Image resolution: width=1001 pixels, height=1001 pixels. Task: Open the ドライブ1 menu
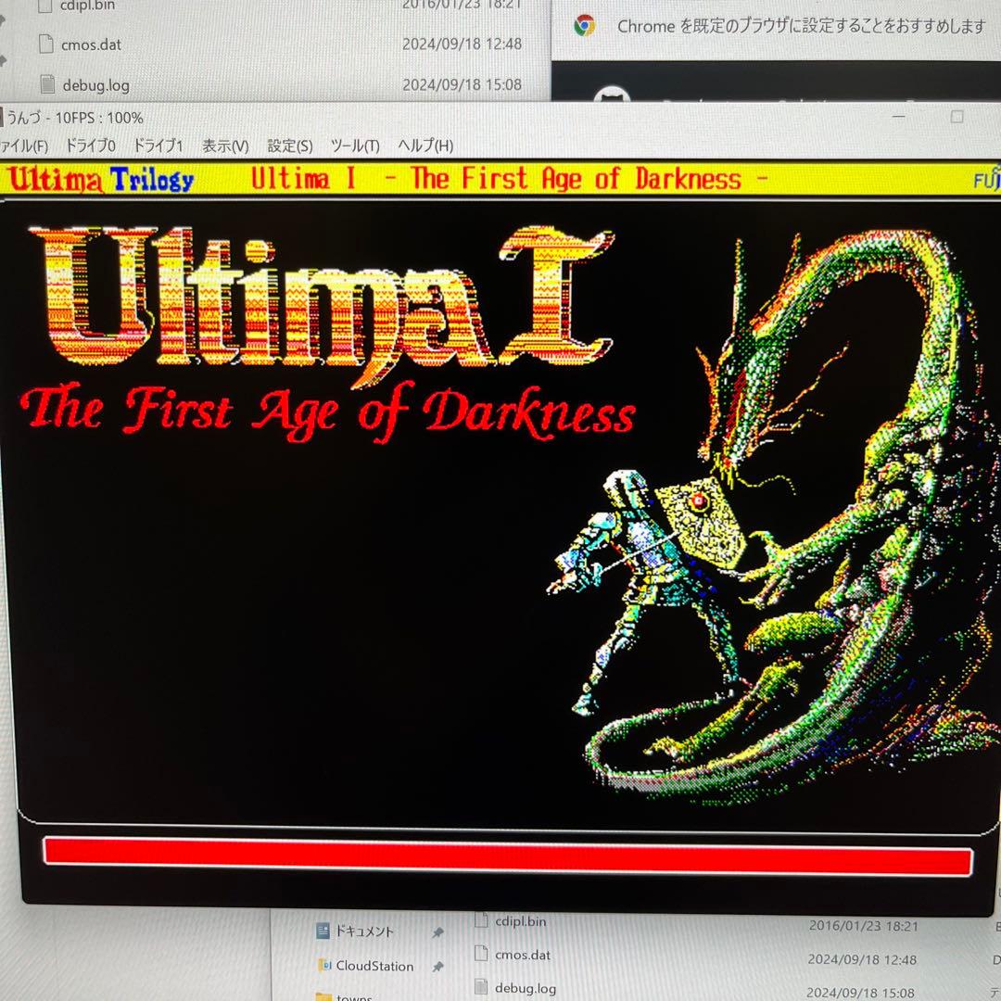pos(158,146)
